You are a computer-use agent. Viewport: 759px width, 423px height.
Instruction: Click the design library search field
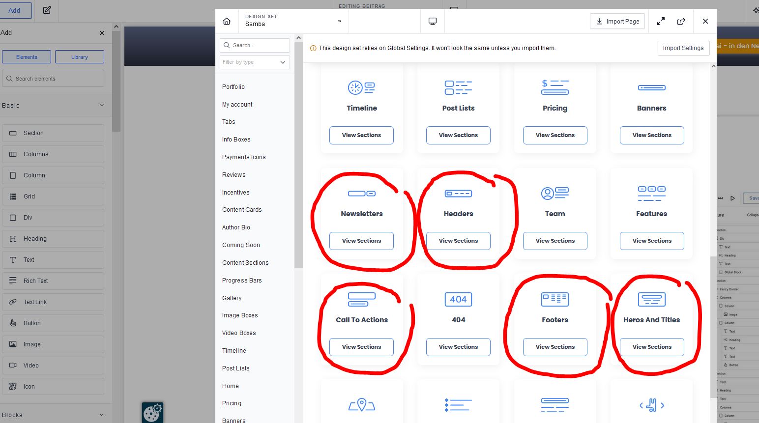click(x=255, y=45)
